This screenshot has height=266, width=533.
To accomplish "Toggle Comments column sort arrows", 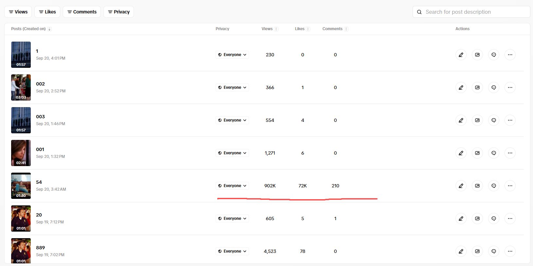I will [346, 29].
